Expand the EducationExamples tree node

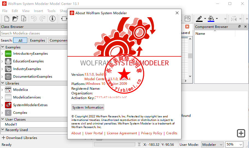click(x=2, y=61)
